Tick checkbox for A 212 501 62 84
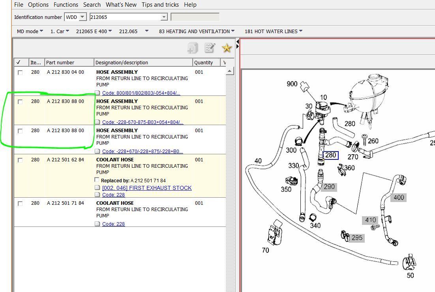Image resolution: width=435 pixels, height=292 pixels. point(20,160)
